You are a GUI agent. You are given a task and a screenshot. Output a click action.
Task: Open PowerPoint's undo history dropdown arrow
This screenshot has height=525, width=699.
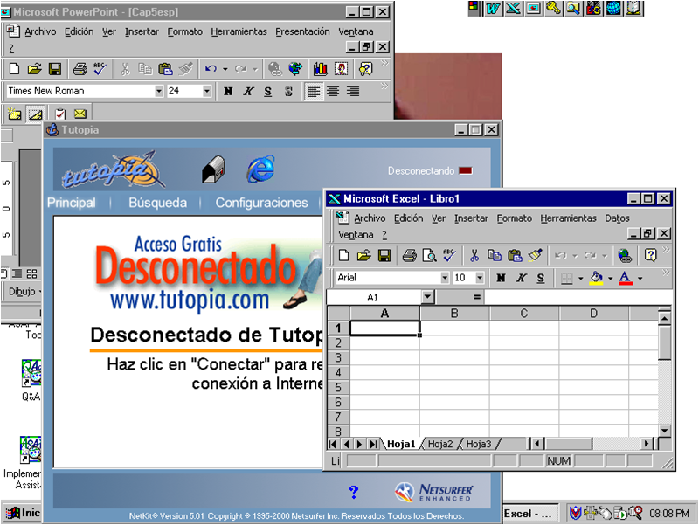pos(225,69)
